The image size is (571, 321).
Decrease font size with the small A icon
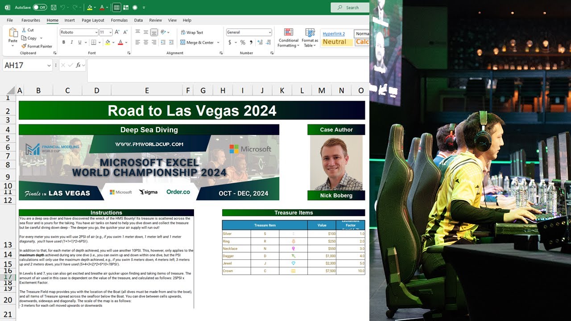(124, 32)
